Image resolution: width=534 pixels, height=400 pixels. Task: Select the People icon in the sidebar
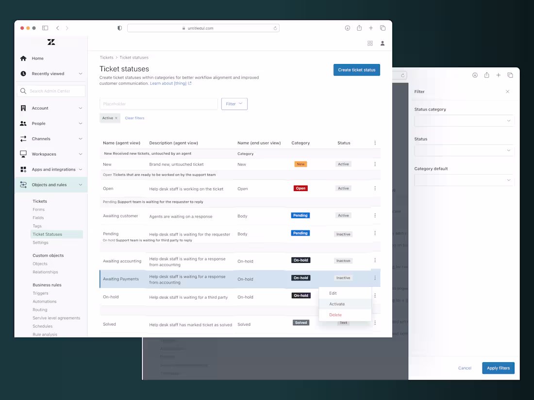23,123
